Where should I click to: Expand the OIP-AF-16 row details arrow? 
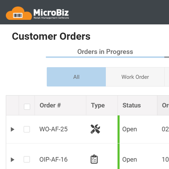[13, 160]
